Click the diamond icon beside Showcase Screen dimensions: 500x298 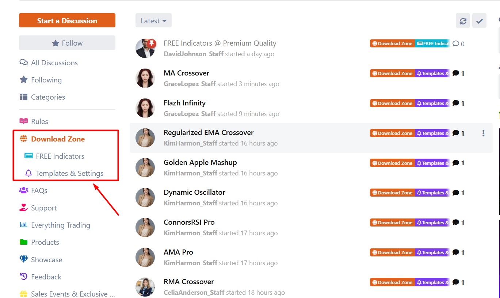point(24,259)
